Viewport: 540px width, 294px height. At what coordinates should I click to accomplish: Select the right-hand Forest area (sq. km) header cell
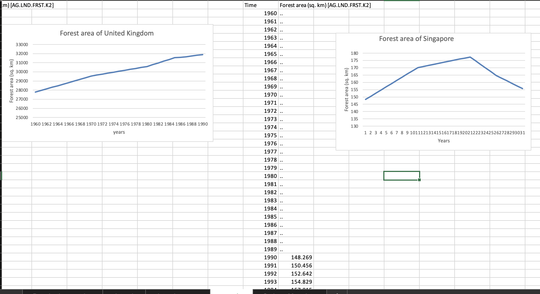click(296, 5)
